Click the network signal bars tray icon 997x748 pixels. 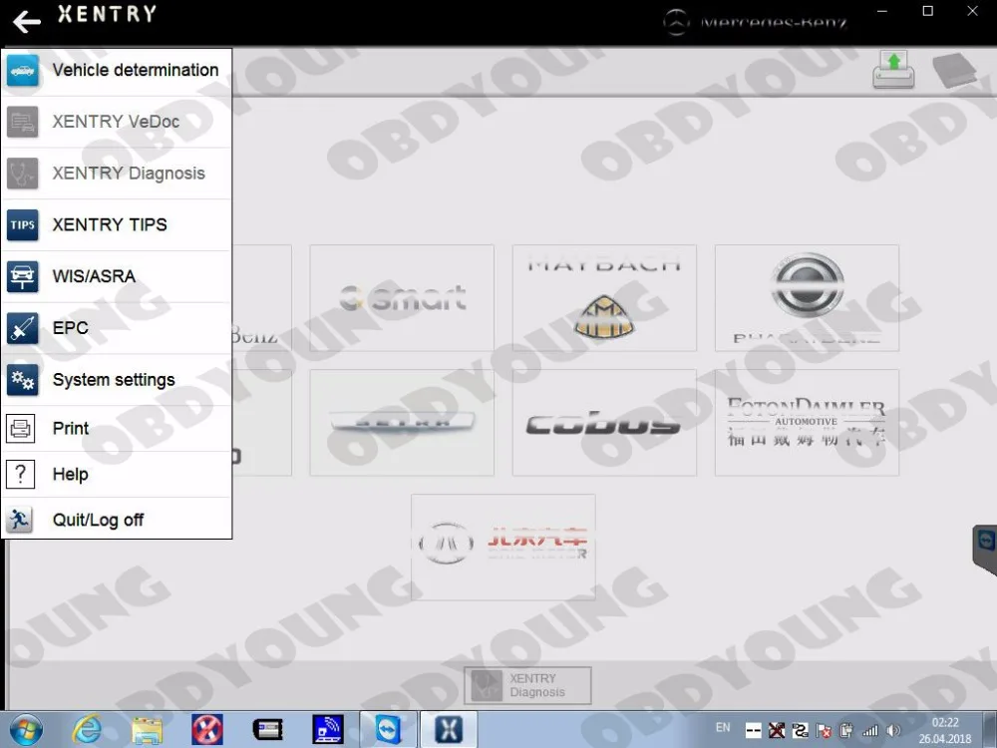pos(870,731)
